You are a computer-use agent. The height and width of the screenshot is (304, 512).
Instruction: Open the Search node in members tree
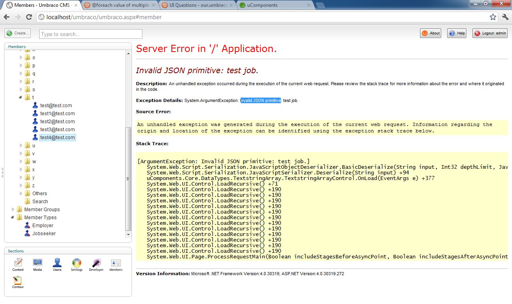pyautogui.click(x=40, y=202)
